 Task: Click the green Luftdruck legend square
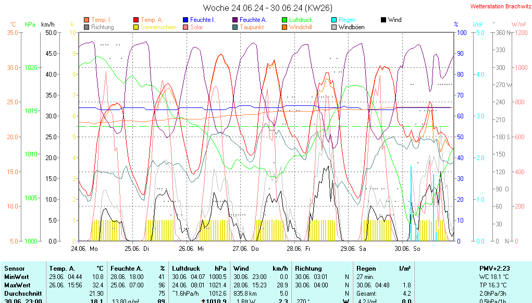coord(285,20)
